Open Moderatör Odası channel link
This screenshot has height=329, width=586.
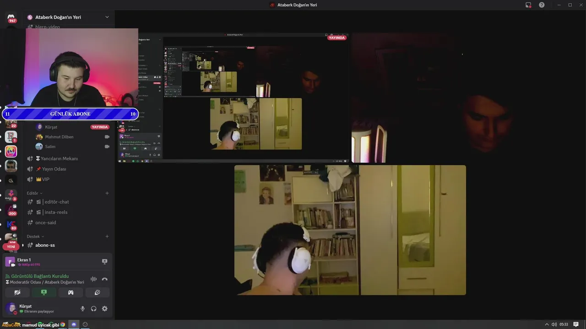tap(47, 282)
